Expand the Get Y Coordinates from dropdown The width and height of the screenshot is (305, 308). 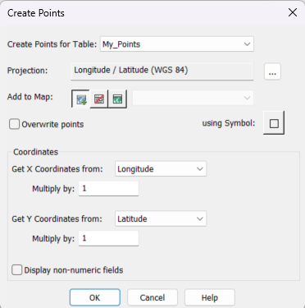[161, 218]
